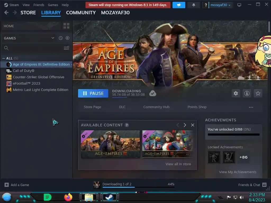Click the library search magnifier icon

pos(6,48)
